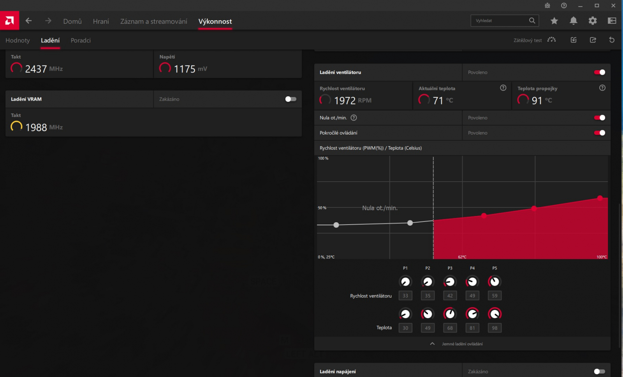Open Záznam a streamování tab
This screenshot has height=377, width=623.
pos(153,21)
